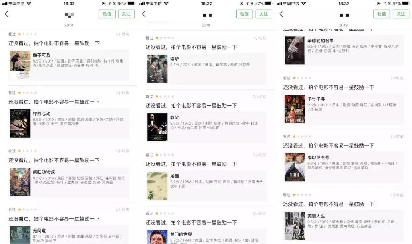Select the gold star rating above 触不可及
Image resolution: width=412 pixels, height=244 pixels.
click(19, 34)
